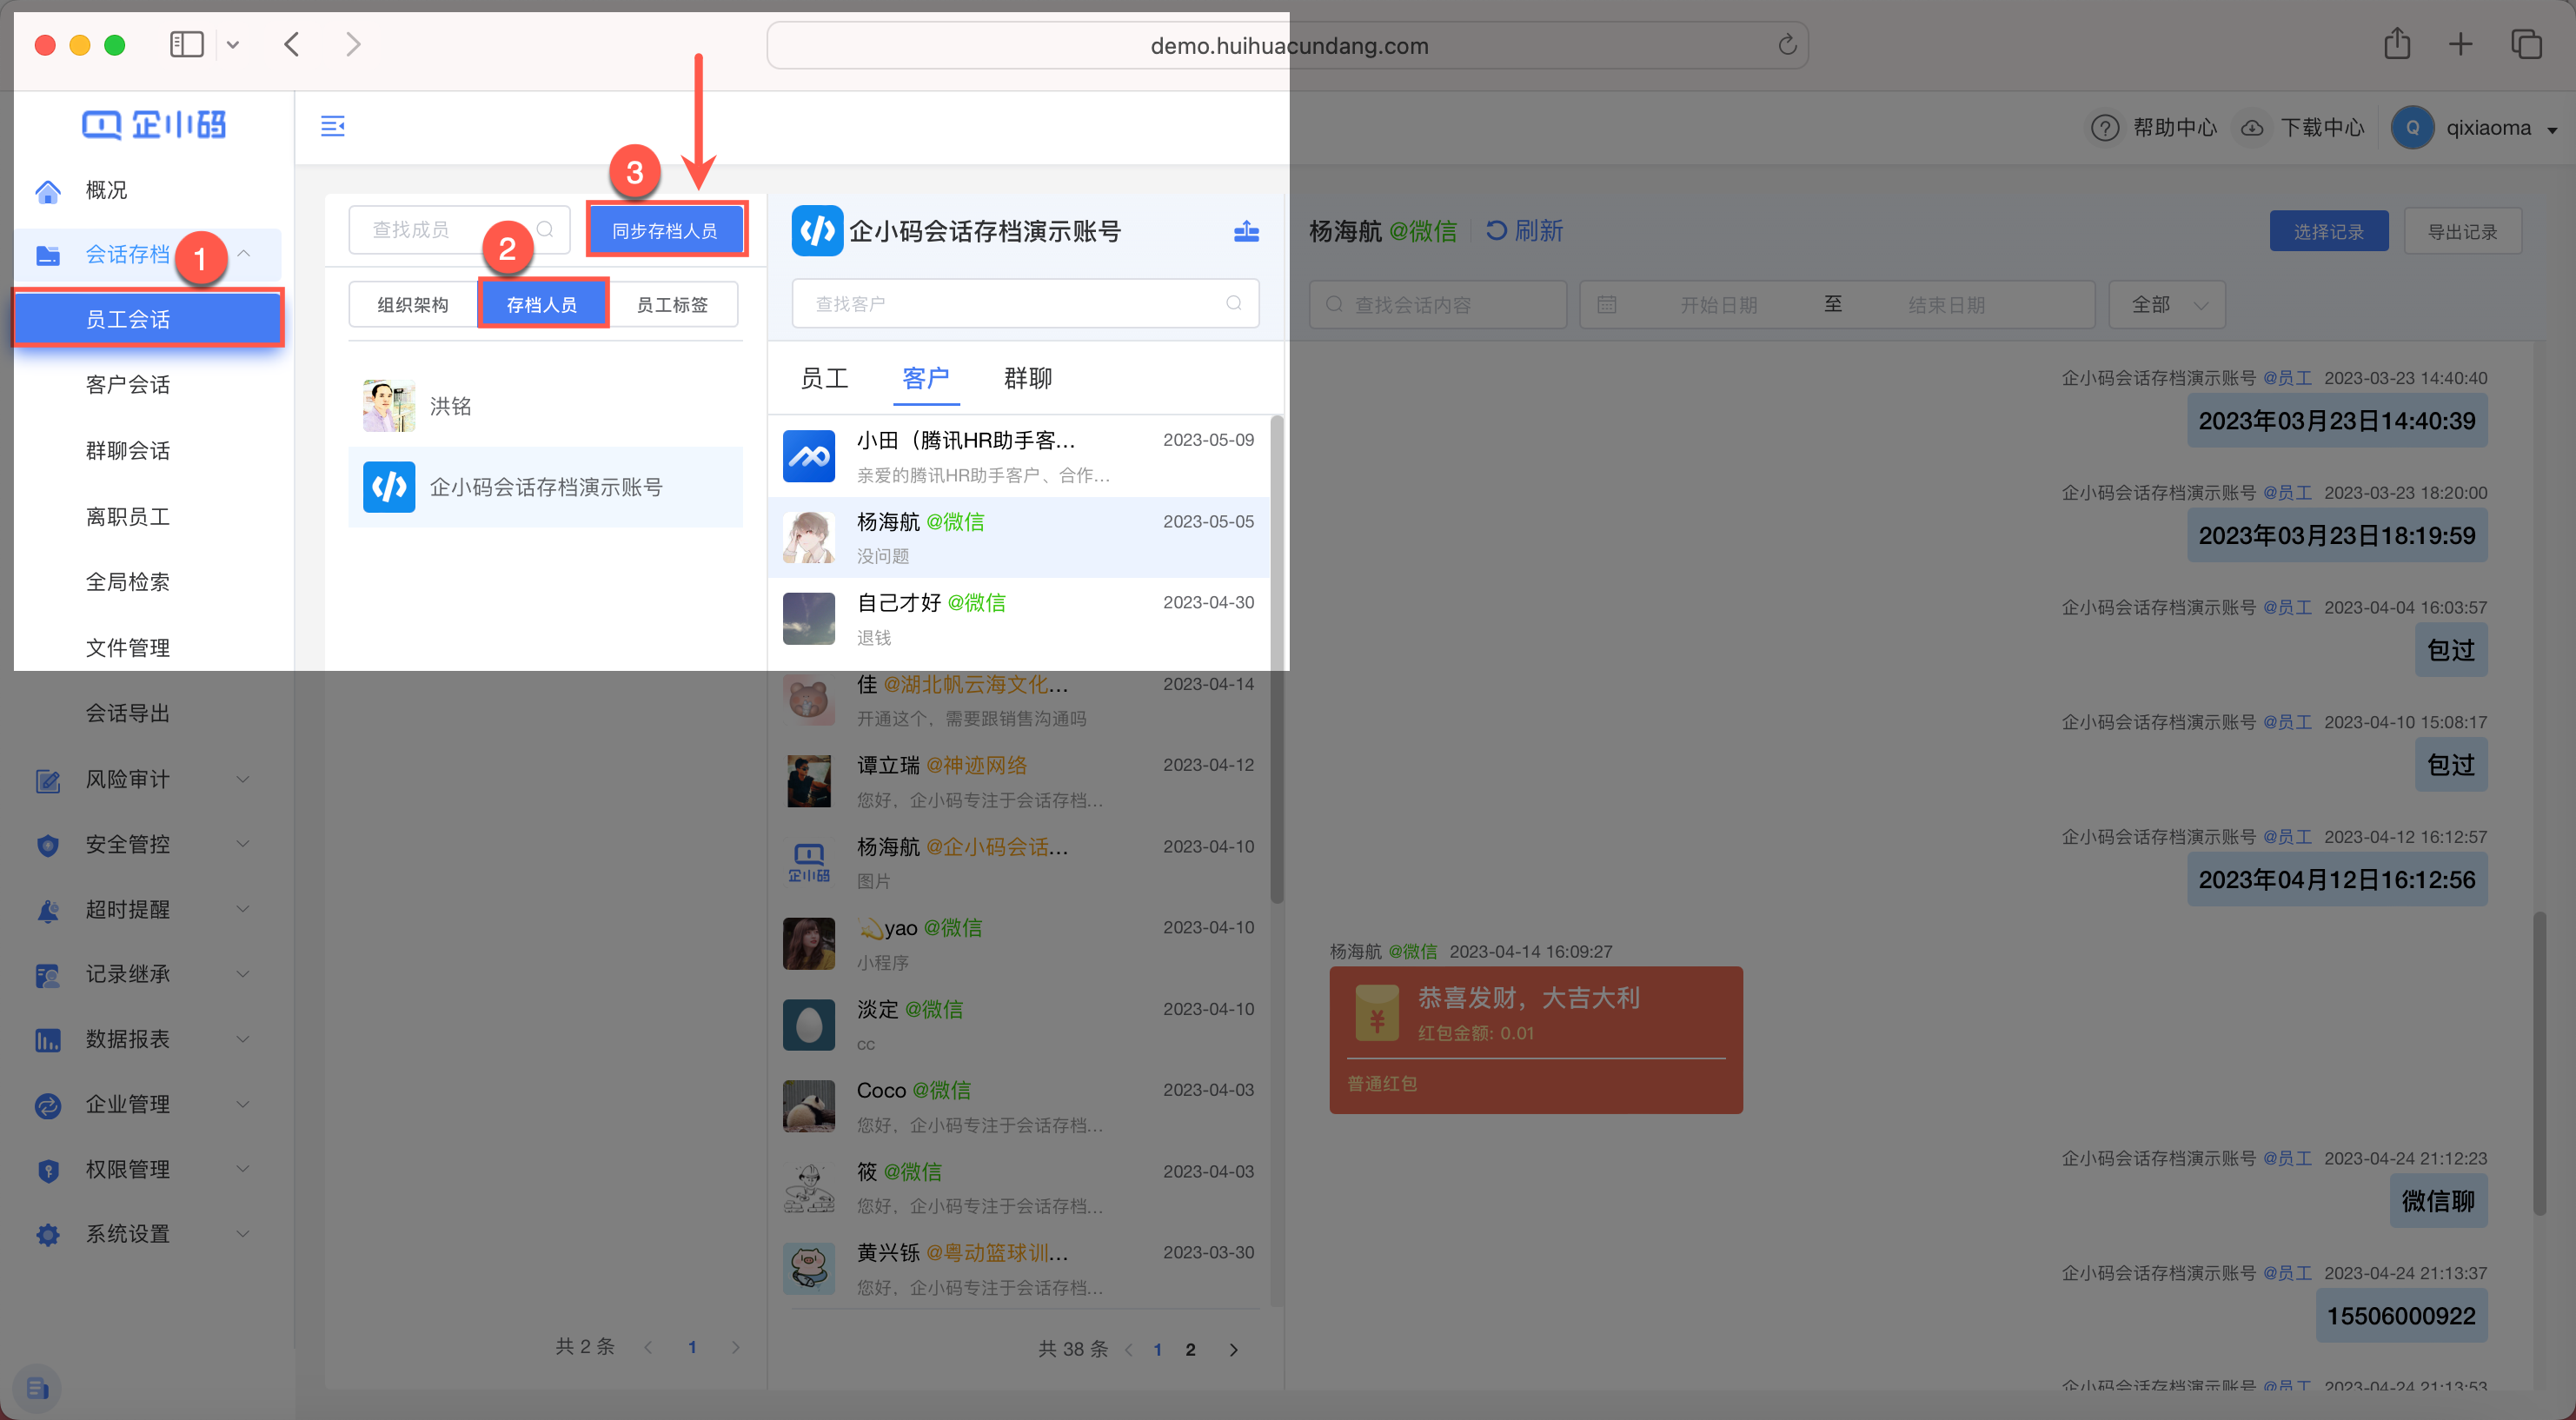Click the qixiaoma user avatar
This screenshot has width=2576, height=1420.
pyautogui.click(x=2412, y=128)
